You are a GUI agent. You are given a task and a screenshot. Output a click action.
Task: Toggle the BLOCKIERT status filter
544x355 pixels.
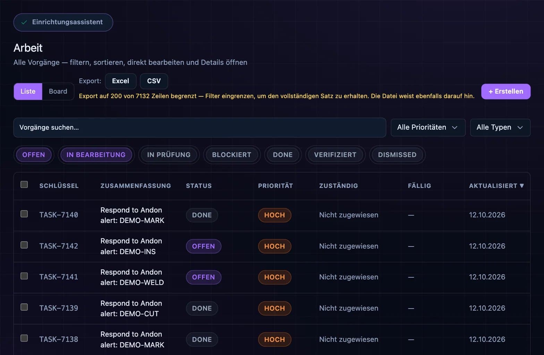pyautogui.click(x=231, y=155)
